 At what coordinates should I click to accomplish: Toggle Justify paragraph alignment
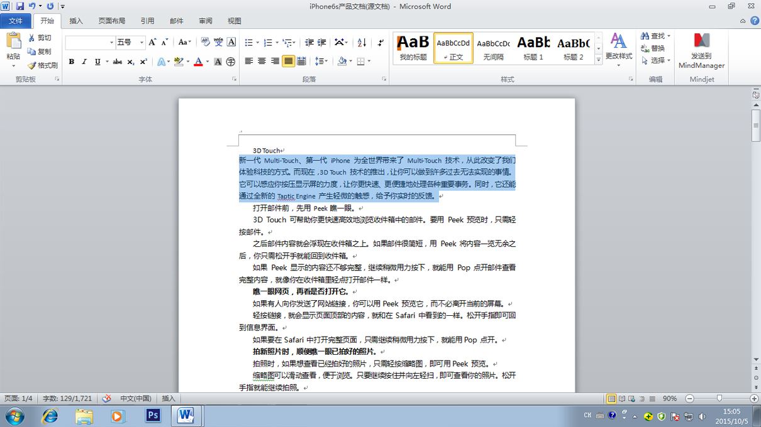click(x=288, y=61)
